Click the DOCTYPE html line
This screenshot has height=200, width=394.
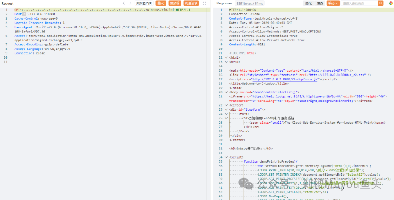click(243, 53)
